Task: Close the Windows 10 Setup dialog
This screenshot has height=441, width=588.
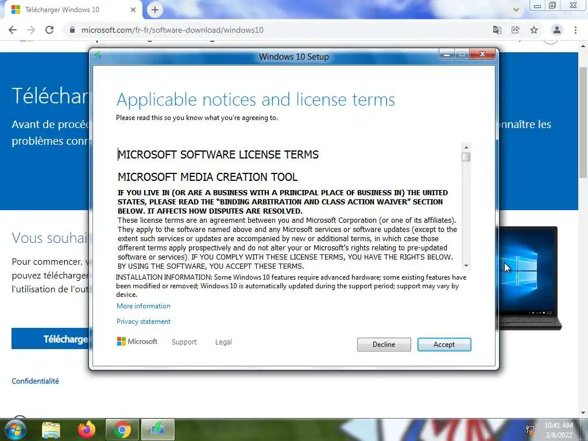Action: (x=482, y=55)
